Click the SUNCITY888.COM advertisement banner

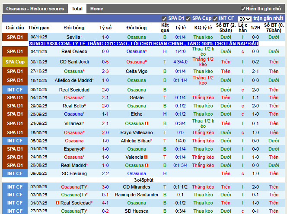tap(143, 44)
